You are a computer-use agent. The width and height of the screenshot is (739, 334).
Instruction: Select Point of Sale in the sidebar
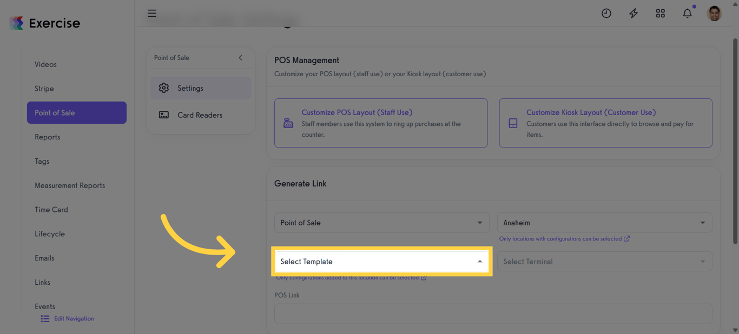(x=76, y=112)
